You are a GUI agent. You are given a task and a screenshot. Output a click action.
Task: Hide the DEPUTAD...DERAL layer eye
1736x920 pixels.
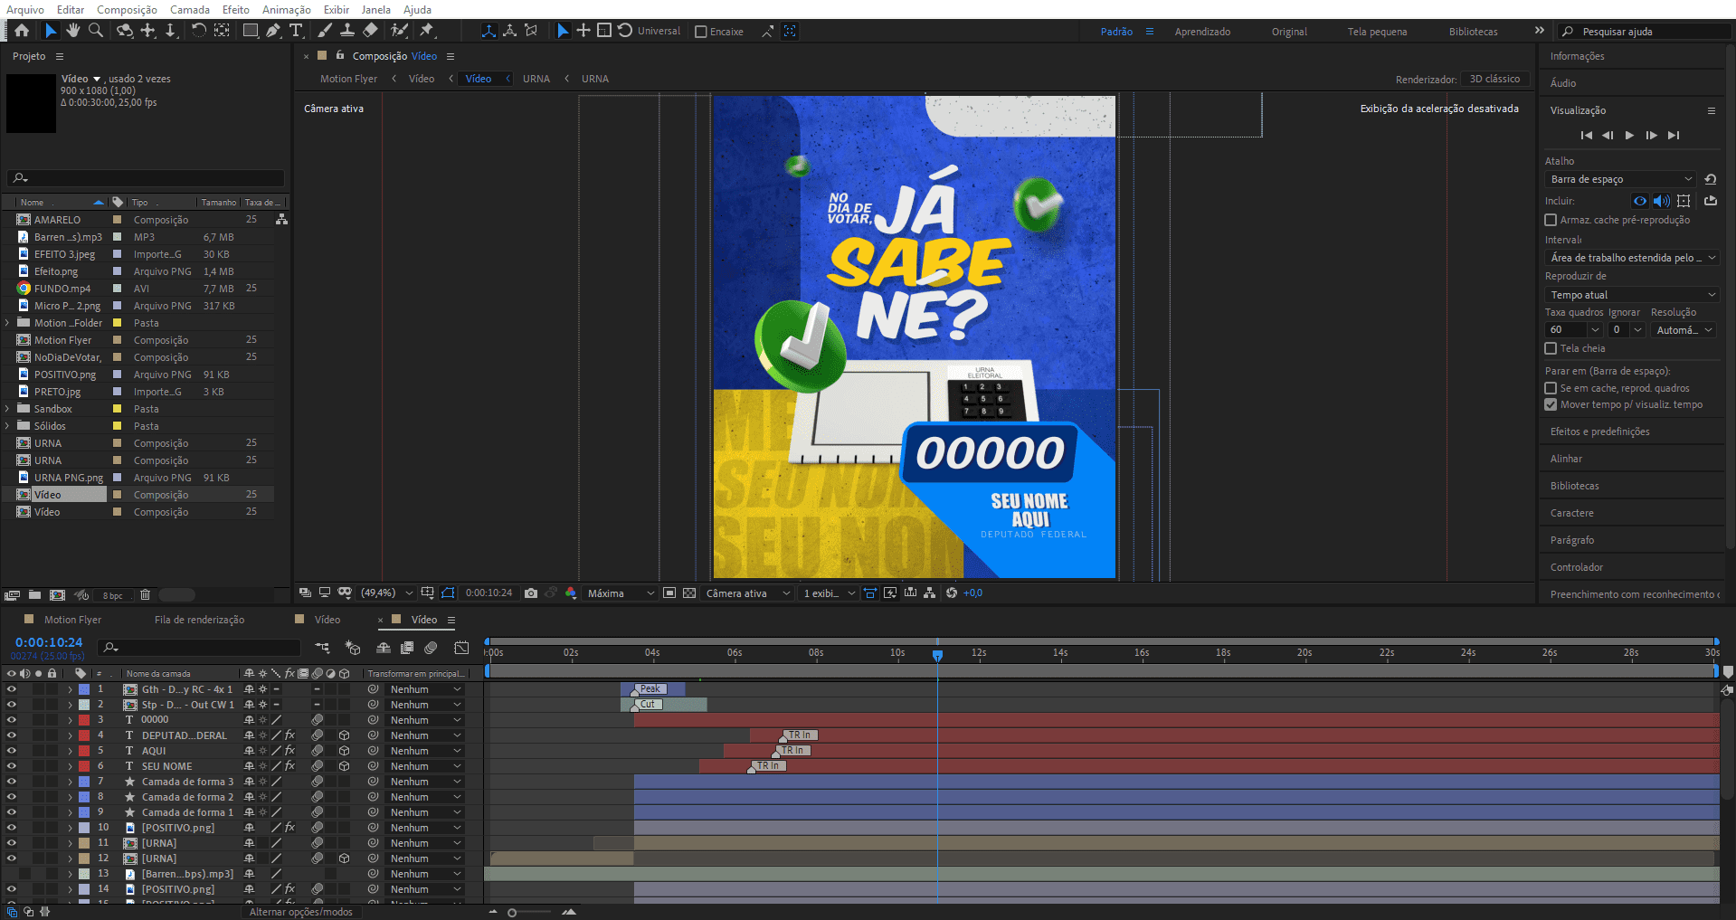click(x=12, y=735)
